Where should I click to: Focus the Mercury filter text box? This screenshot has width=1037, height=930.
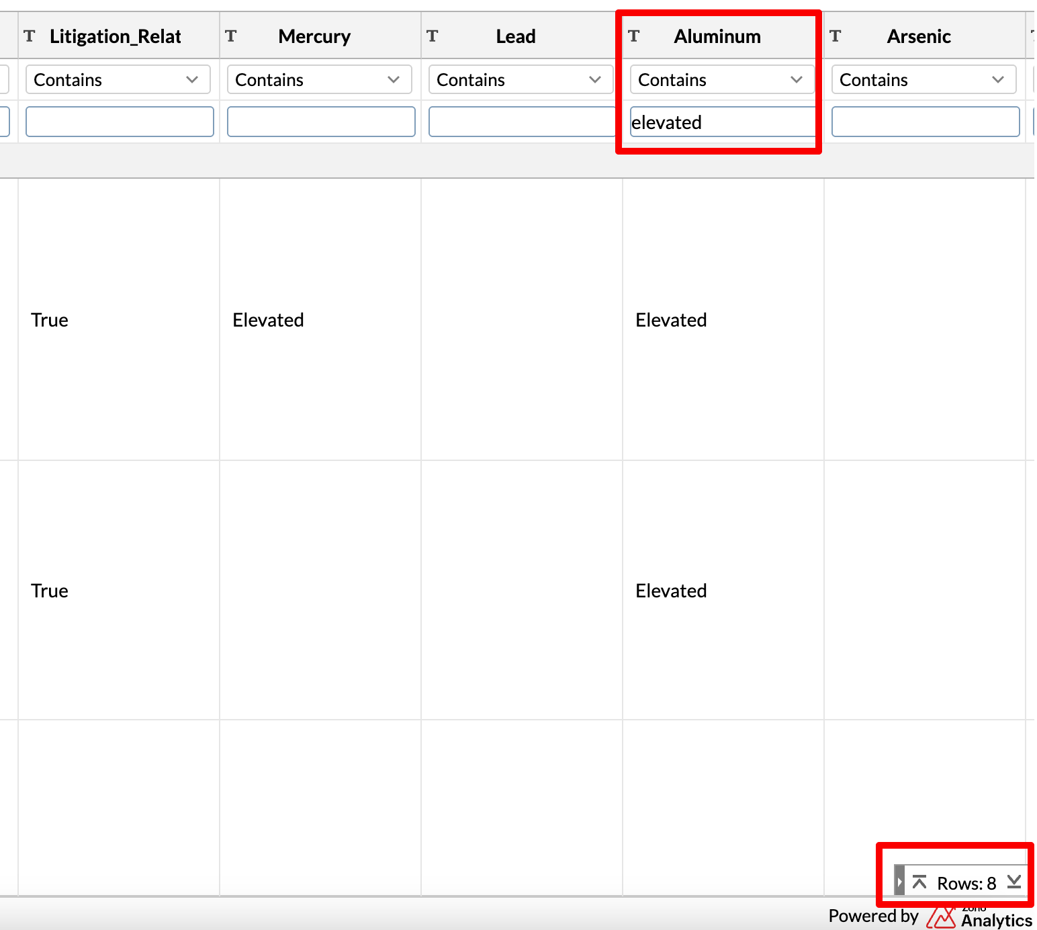(x=321, y=122)
